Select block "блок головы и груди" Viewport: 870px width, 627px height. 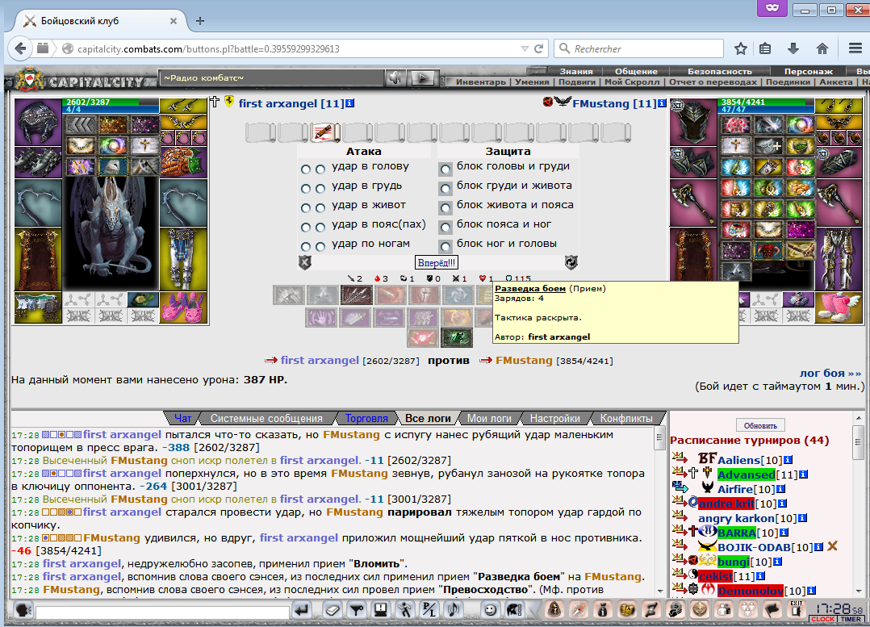click(x=445, y=169)
